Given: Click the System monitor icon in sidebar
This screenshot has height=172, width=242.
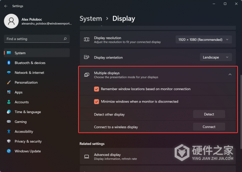Looking at the screenshot, I should click(9, 53).
